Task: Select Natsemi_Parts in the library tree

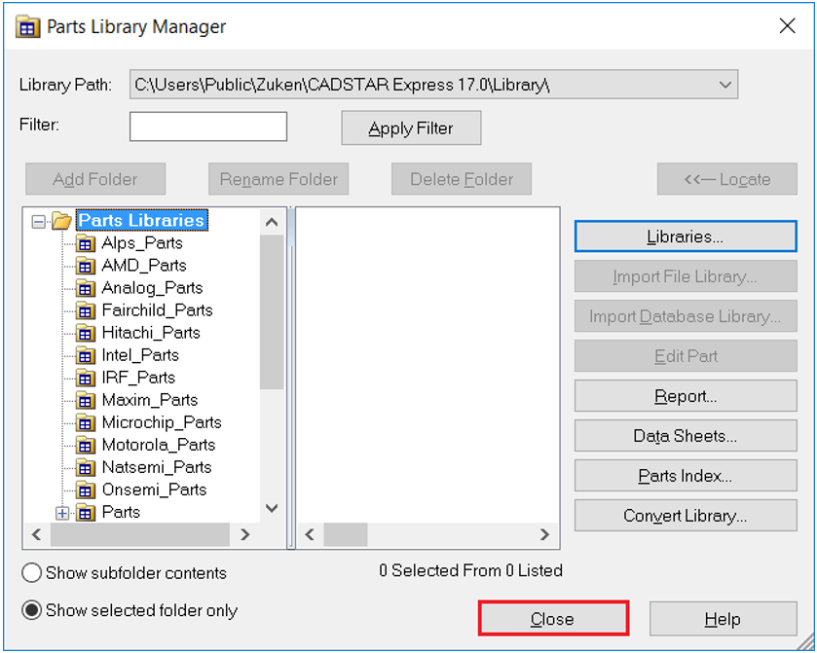Action: coord(157,467)
